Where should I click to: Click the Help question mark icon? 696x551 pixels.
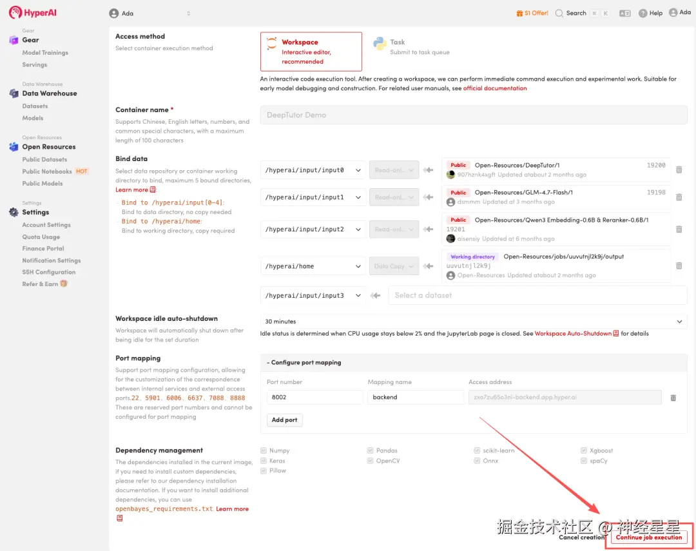point(643,14)
